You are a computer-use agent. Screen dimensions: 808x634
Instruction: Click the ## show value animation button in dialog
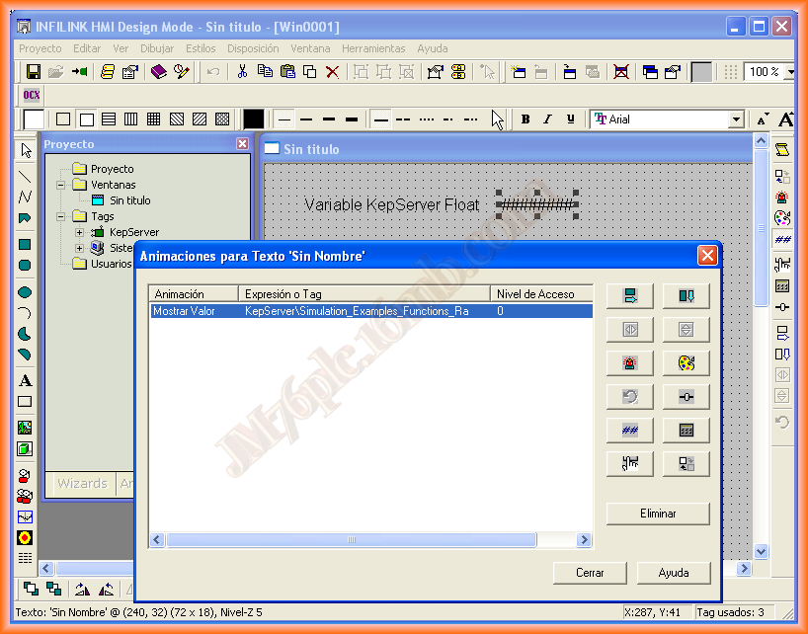point(629,431)
